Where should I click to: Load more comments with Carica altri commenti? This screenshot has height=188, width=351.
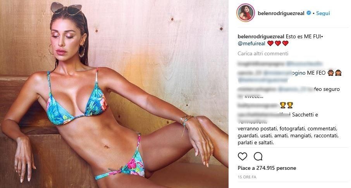263,53
